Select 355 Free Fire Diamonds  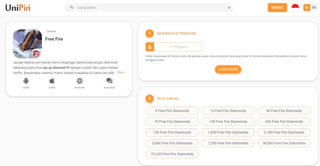pyautogui.click(x=284, y=121)
